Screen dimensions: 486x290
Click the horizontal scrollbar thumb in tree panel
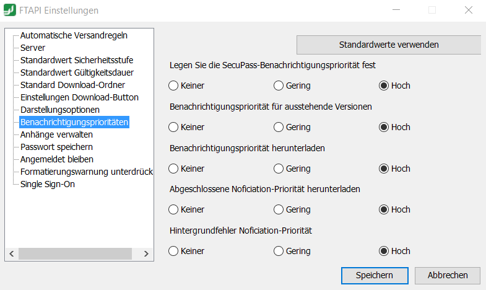pos(75,253)
